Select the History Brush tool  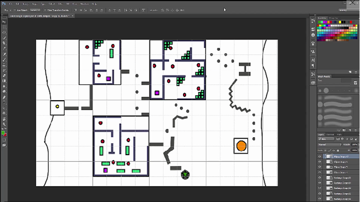pos(4,70)
